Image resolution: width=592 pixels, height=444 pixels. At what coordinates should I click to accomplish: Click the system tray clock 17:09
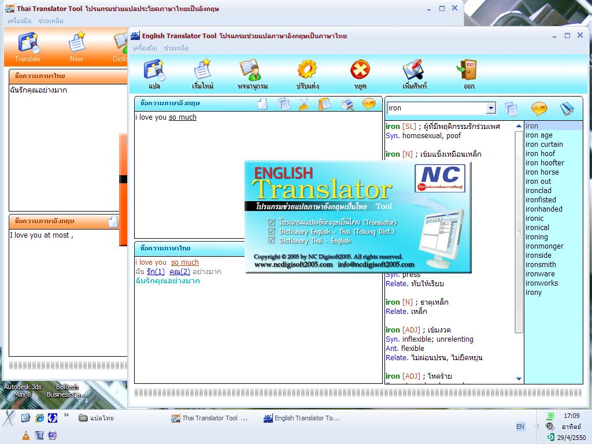coord(571,416)
